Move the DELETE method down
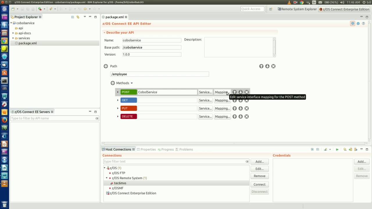The height and width of the screenshot is (209, 372). click(241, 116)
